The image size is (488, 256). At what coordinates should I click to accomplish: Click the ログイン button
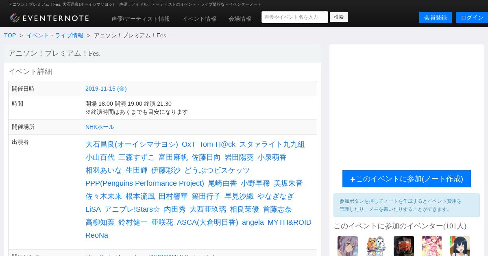point(472,17)
